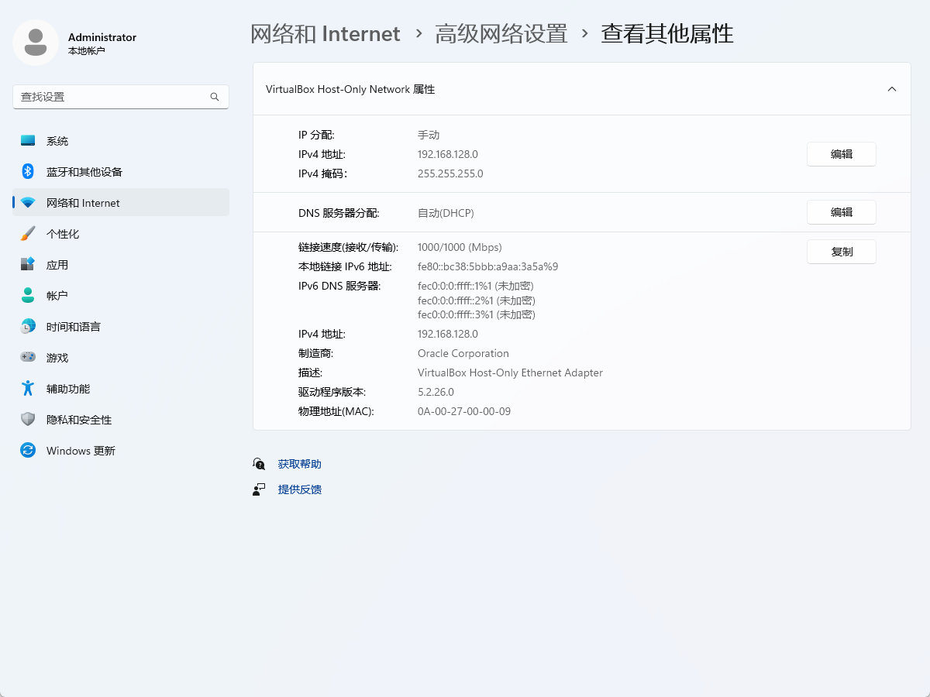Click the MAC address 0A-00-27-00-00-09

coord(464,411)
